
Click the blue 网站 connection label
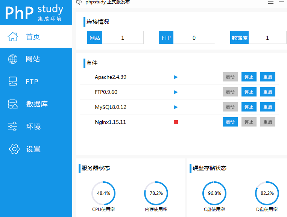click(x=95, y=38)
